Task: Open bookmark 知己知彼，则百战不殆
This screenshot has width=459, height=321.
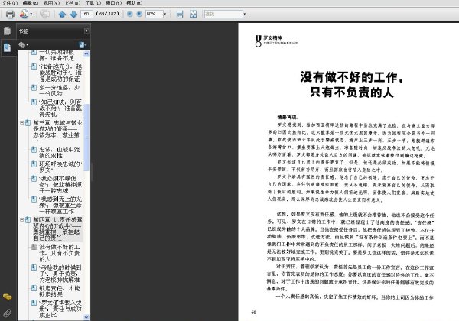Action: click(x=60, y=108)
